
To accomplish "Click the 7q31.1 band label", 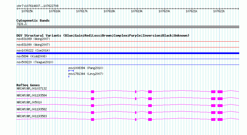I will tap(22, 24).
